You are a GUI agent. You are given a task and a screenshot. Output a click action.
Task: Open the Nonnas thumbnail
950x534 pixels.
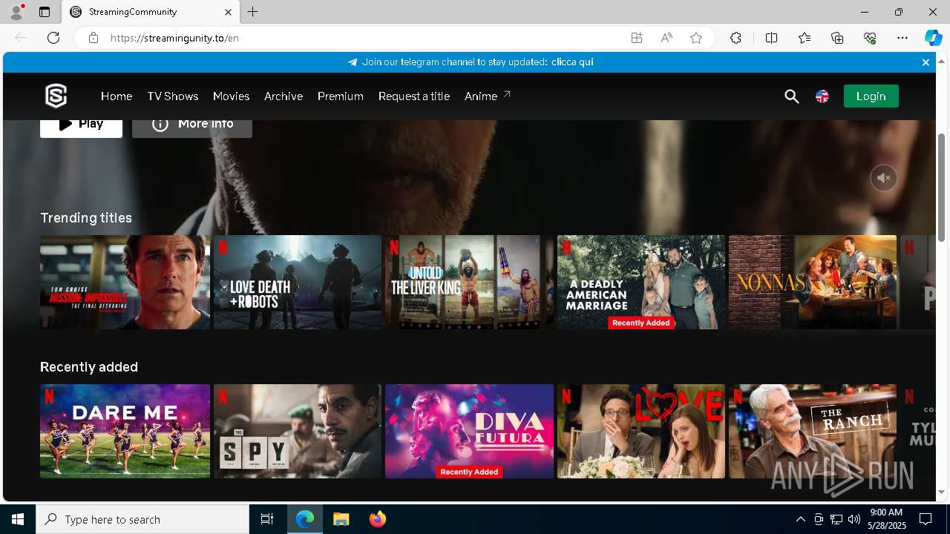[x=813, y=282]
